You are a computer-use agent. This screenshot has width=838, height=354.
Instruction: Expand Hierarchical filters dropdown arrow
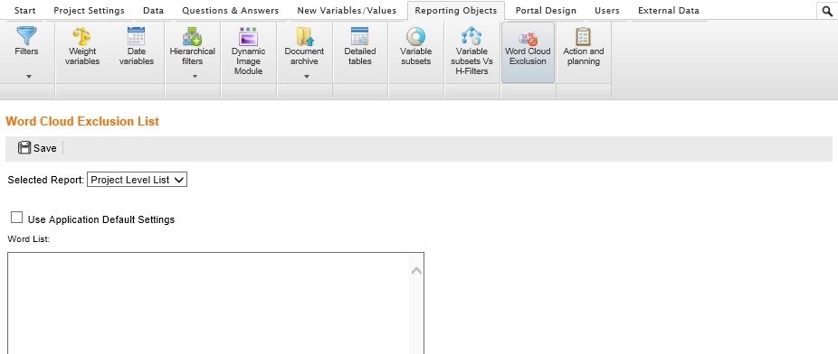(195, 77)
